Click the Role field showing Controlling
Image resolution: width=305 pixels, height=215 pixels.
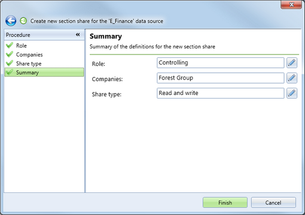(221, 63)
